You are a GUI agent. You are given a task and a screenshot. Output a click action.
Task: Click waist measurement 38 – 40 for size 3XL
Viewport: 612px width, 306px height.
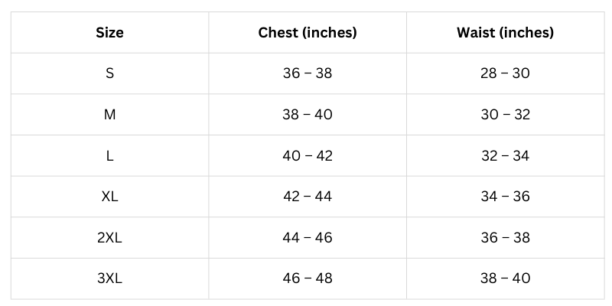click(505, 278)
